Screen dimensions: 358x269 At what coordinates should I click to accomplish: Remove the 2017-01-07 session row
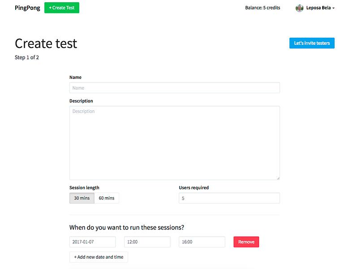pos(246,242)
